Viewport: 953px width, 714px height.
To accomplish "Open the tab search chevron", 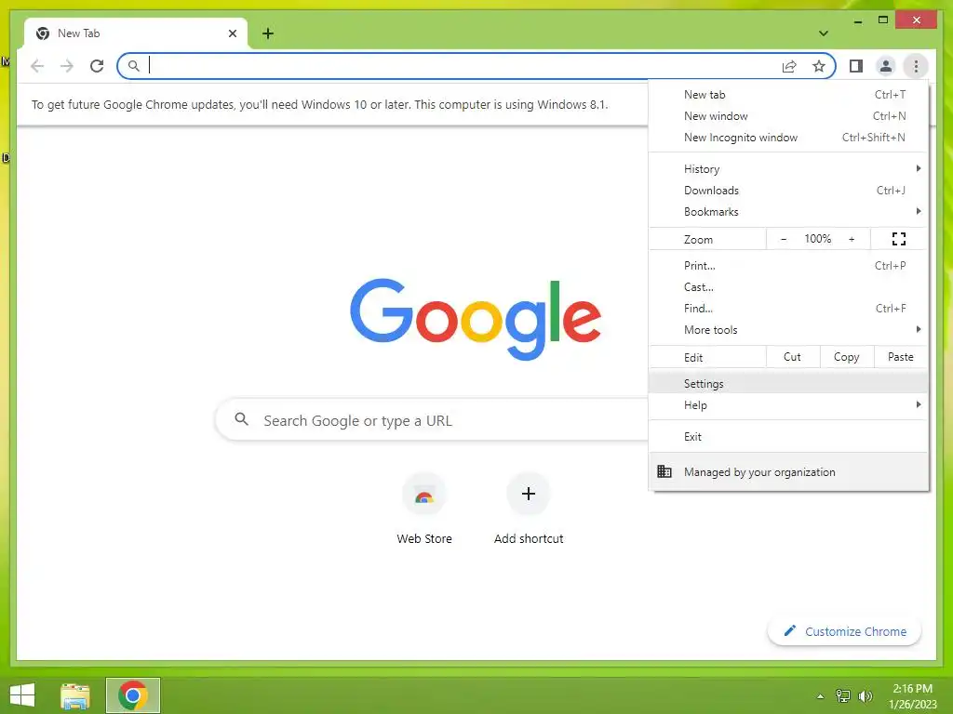I will (x=823, y=33).
